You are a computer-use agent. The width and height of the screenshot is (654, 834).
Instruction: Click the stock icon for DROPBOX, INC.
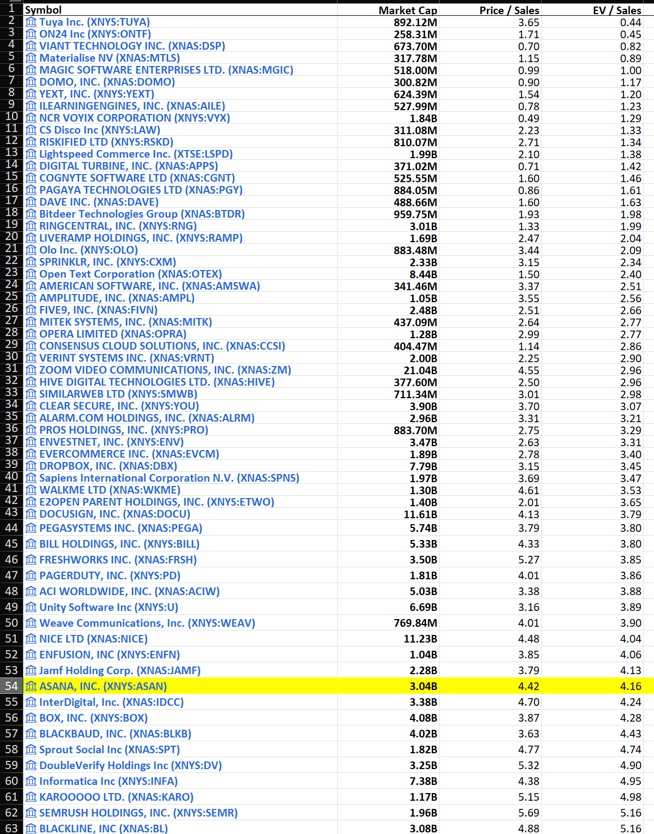[31, 466]
